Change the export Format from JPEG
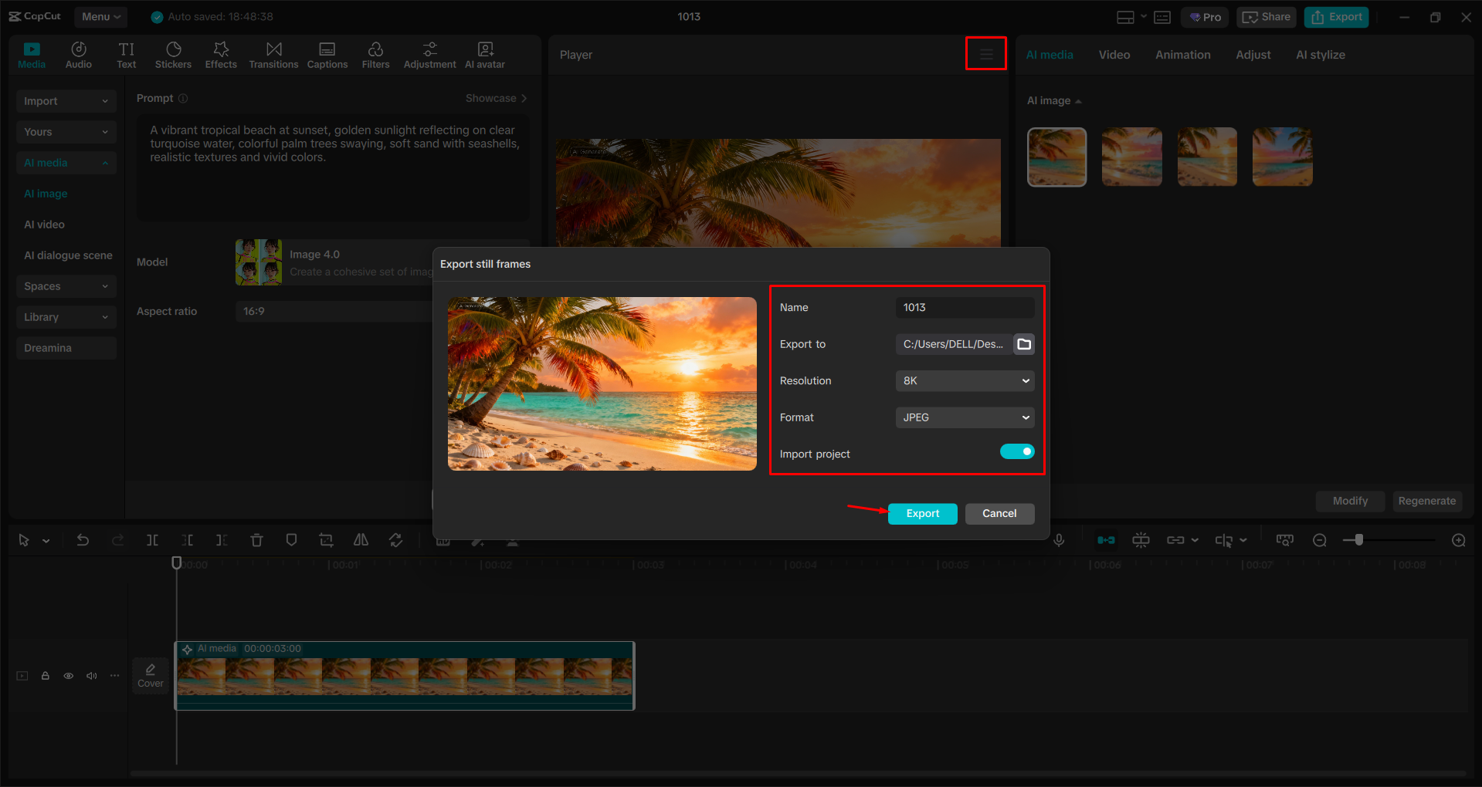Screen dimensions: 1482x787 click(x=964, y=417)
